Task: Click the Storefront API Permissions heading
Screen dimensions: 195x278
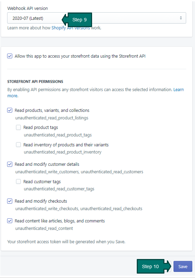Action: (x=35, y=82)
